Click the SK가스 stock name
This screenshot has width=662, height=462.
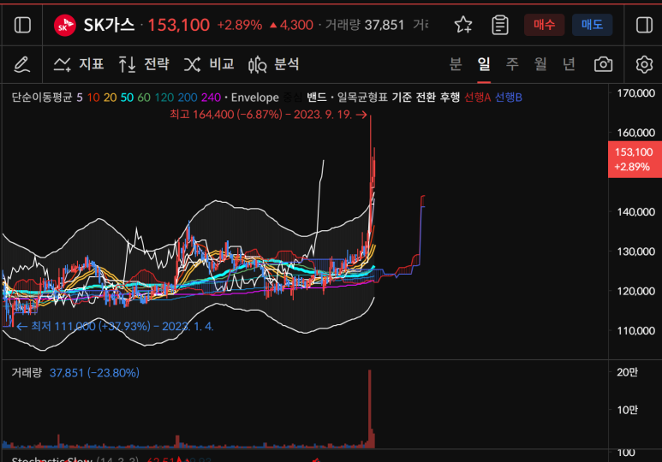109,26
